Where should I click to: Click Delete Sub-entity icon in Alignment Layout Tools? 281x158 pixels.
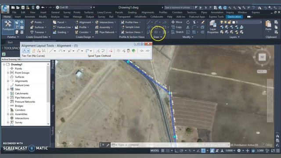click(111, 51)
